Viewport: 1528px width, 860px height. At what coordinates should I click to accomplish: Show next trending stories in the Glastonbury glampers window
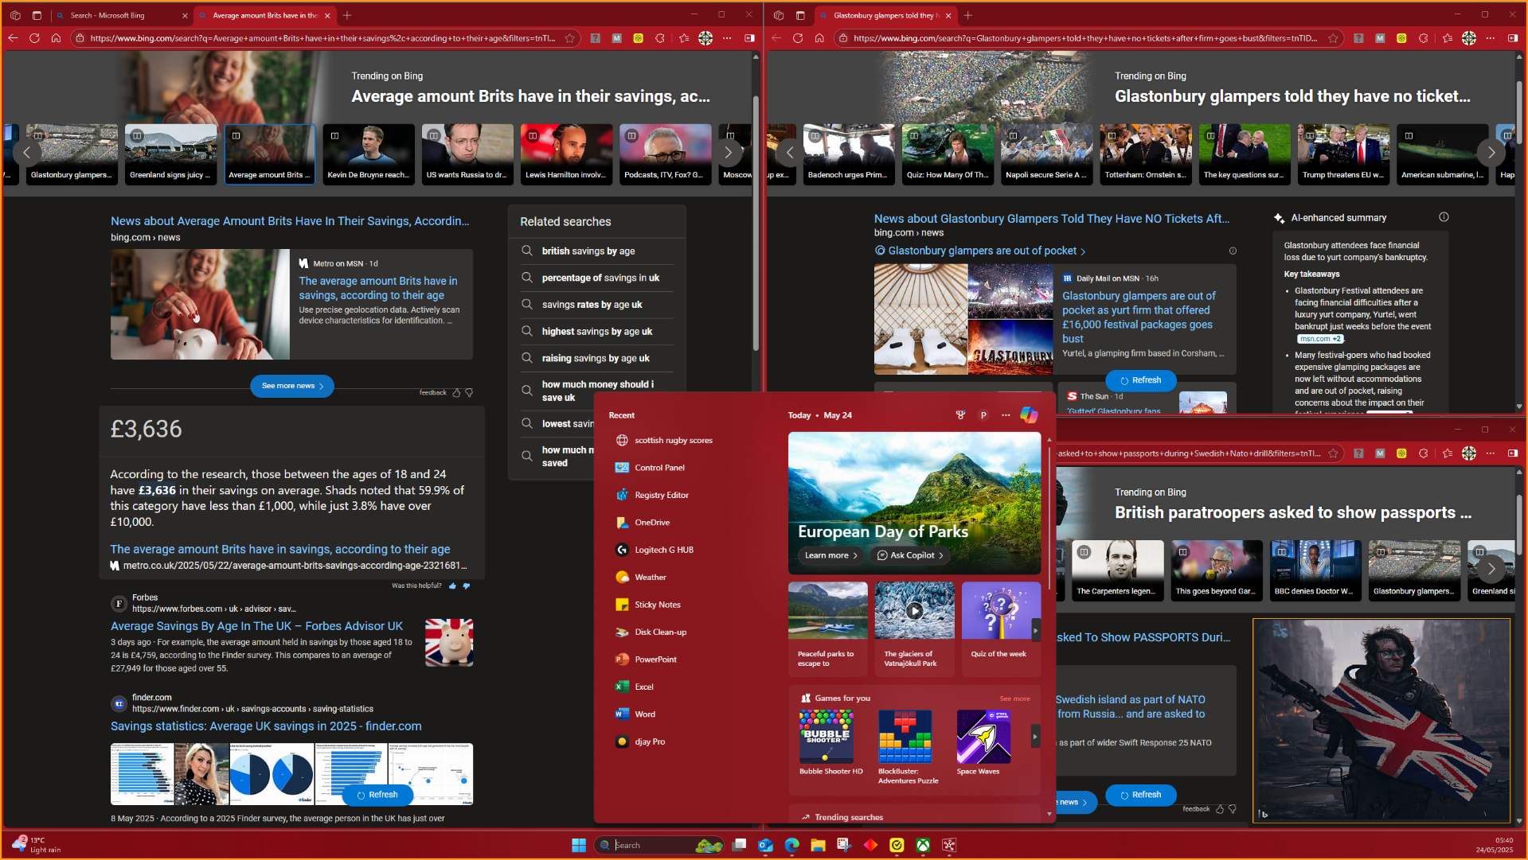(1491, 153)
